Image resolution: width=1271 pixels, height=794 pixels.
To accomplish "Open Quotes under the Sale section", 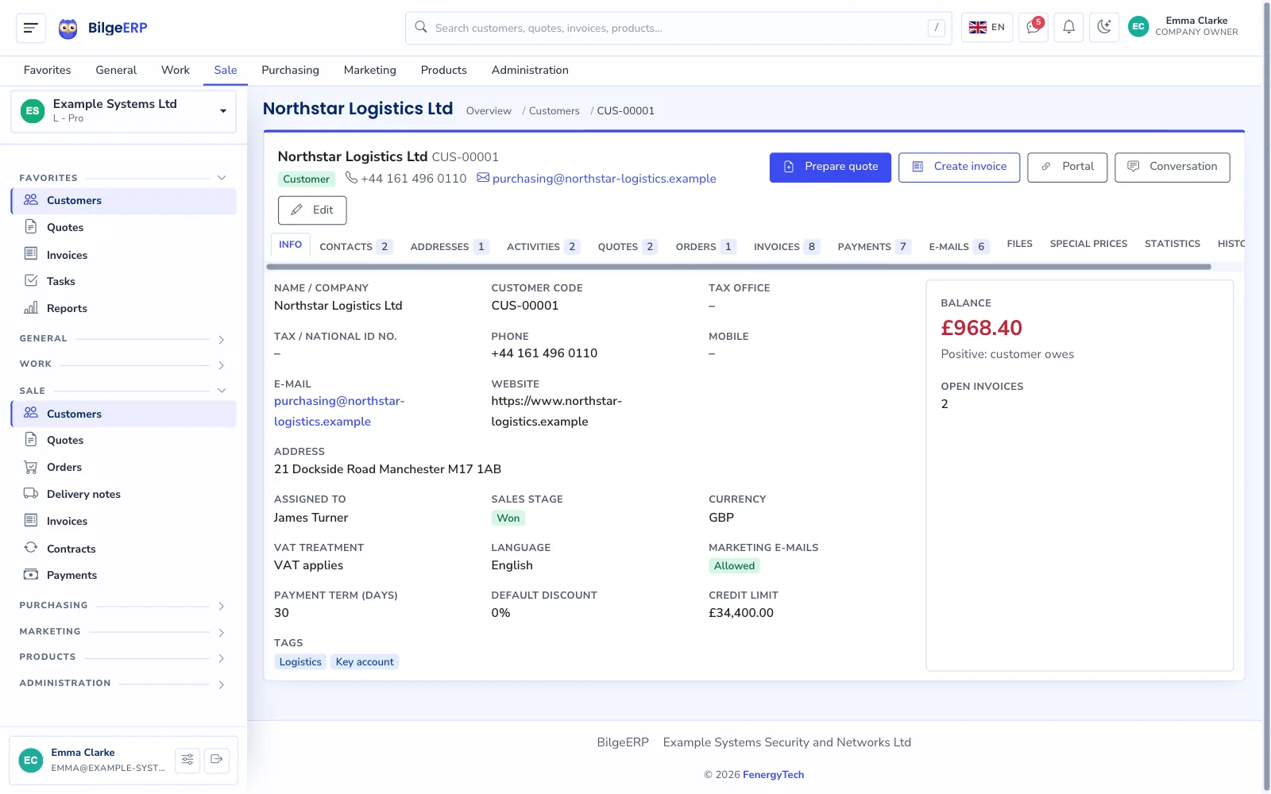I will [124, 440].
